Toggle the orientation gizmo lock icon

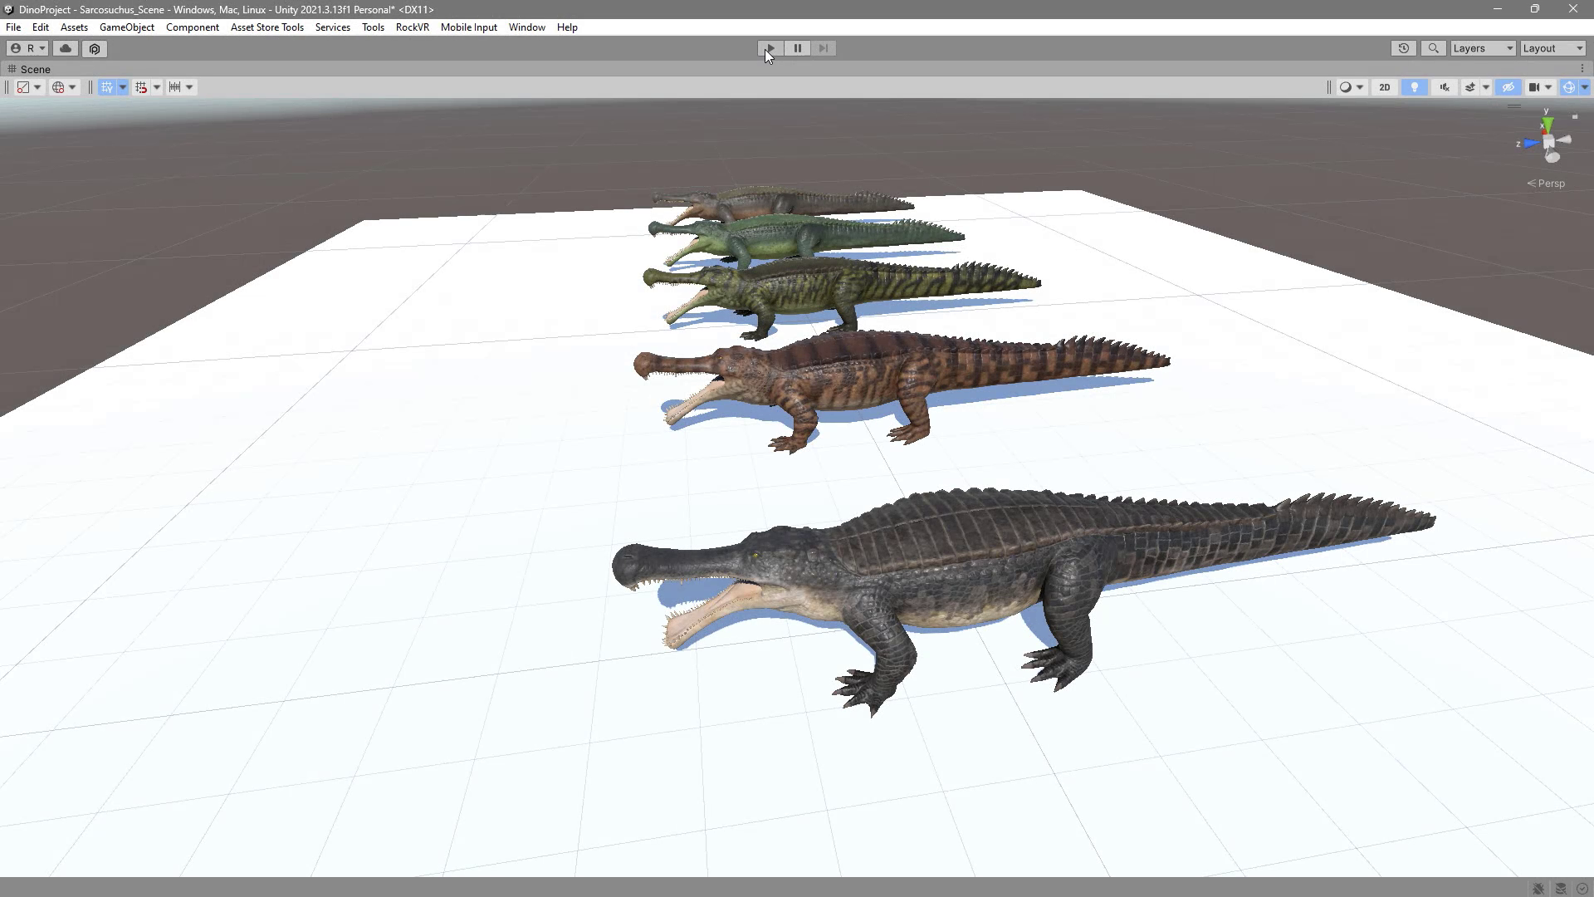(x=1575, y=116)
